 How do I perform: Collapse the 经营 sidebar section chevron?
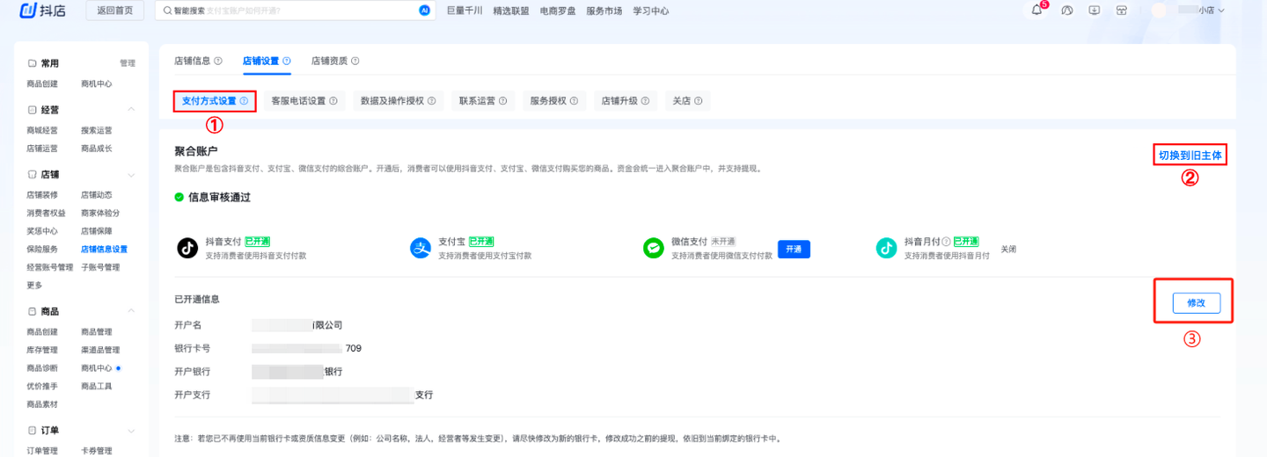click(131, 110)
